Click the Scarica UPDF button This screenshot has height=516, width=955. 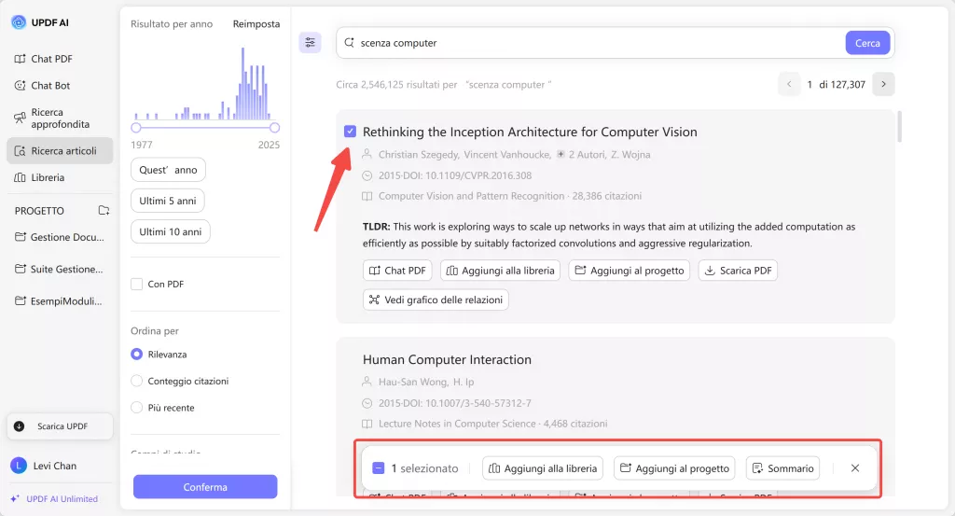60,425
